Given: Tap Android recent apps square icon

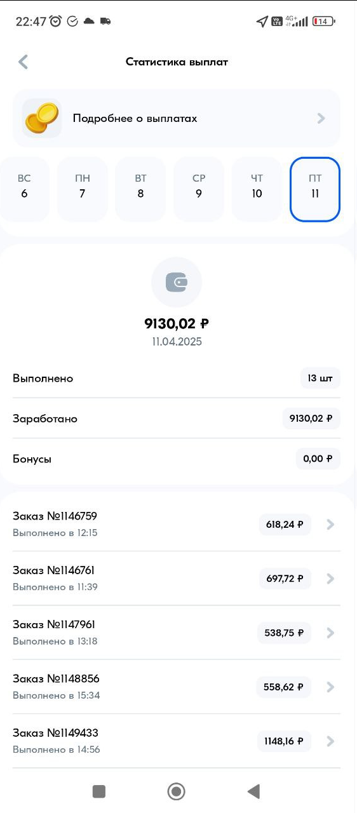Looking at the screenshot, I should pyautogui.click(x=98, y=791).
